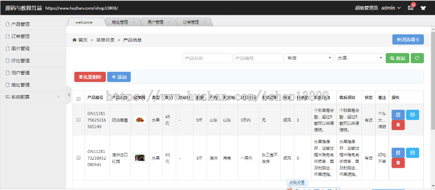Open 图片管理 in the sidebar
Viewport: 435px width, 190px height.
[33, 49]
